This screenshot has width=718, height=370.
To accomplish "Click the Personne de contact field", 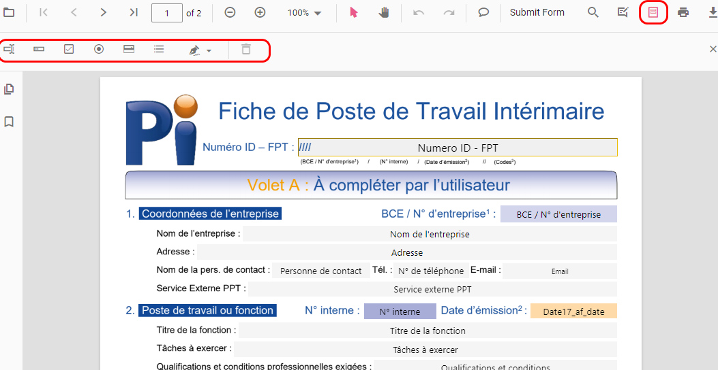I will pyautogui.click(x=321, y=271).
